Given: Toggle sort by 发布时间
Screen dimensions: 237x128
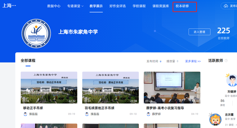Looking at the screenshot, I should (154, 61).
